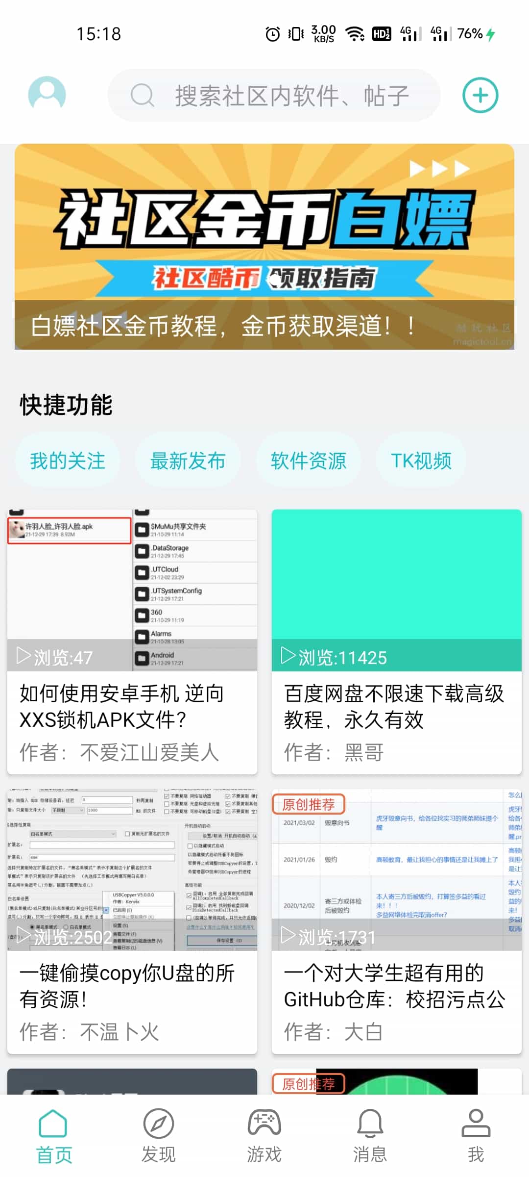This screenshot has height=1177, width=529.
Task: Switch to 我 tab
Action: [476, 1136]
